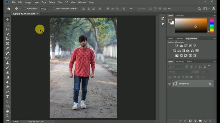Screen dimensions: 220x123
Task: Open the File menu
Action: [x=14, y=2]
